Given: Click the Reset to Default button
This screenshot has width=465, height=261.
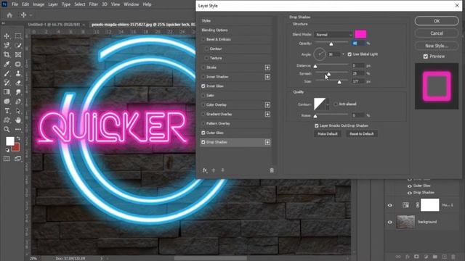Looking at the screenshot, I should [362, 133].
